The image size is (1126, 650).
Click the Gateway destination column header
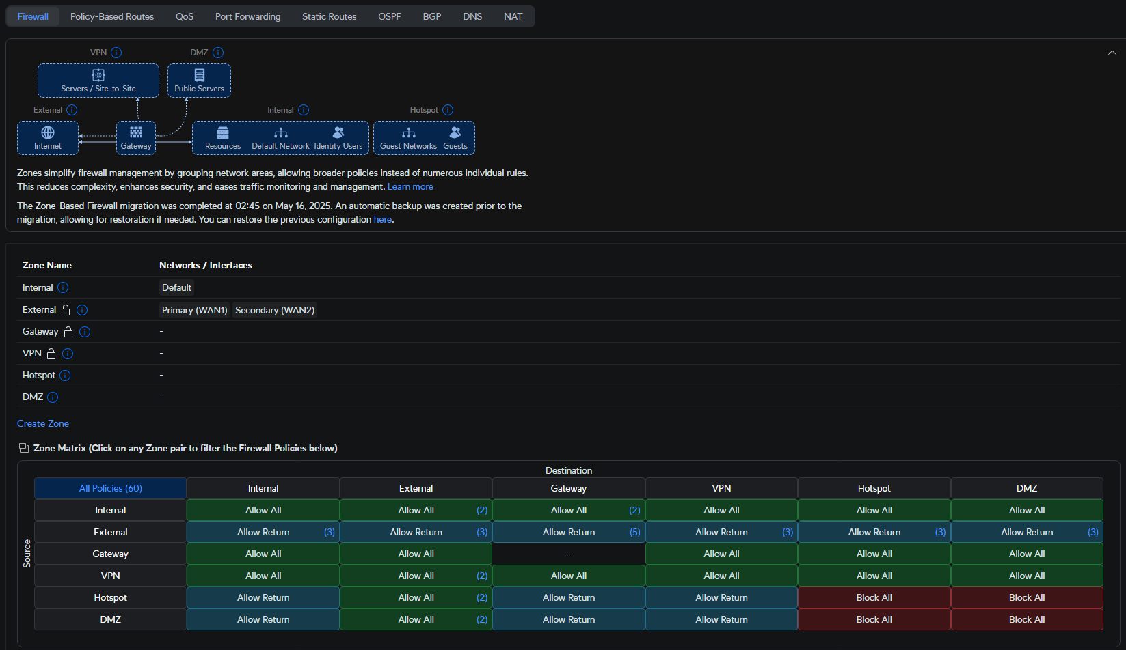click(569, 488)
